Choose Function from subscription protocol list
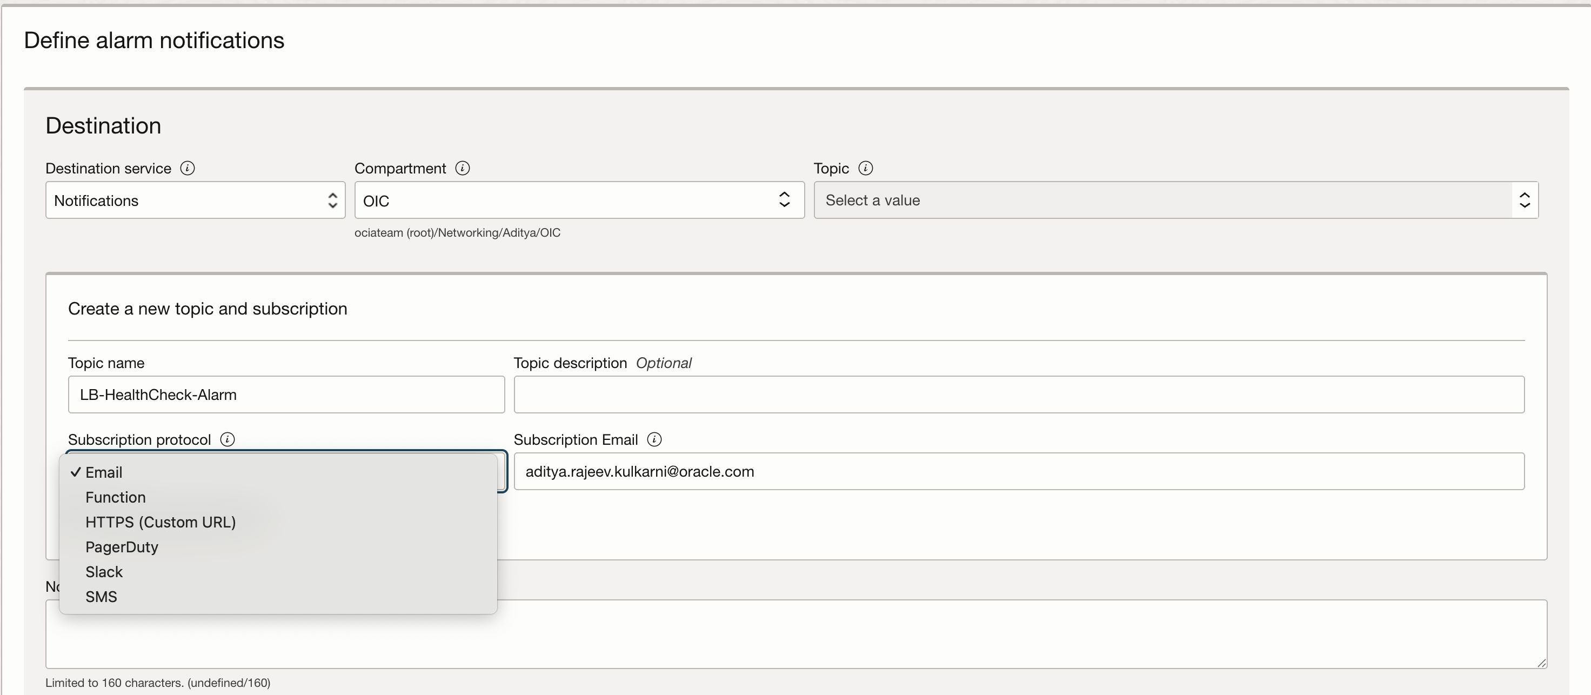 coord(116,497)
